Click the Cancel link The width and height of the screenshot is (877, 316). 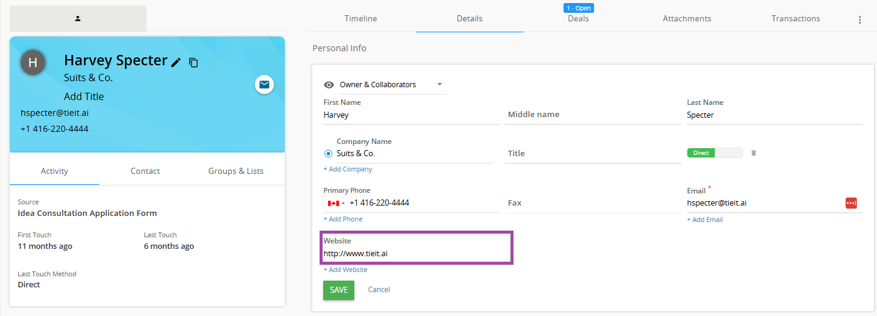(x=379, y=290)
